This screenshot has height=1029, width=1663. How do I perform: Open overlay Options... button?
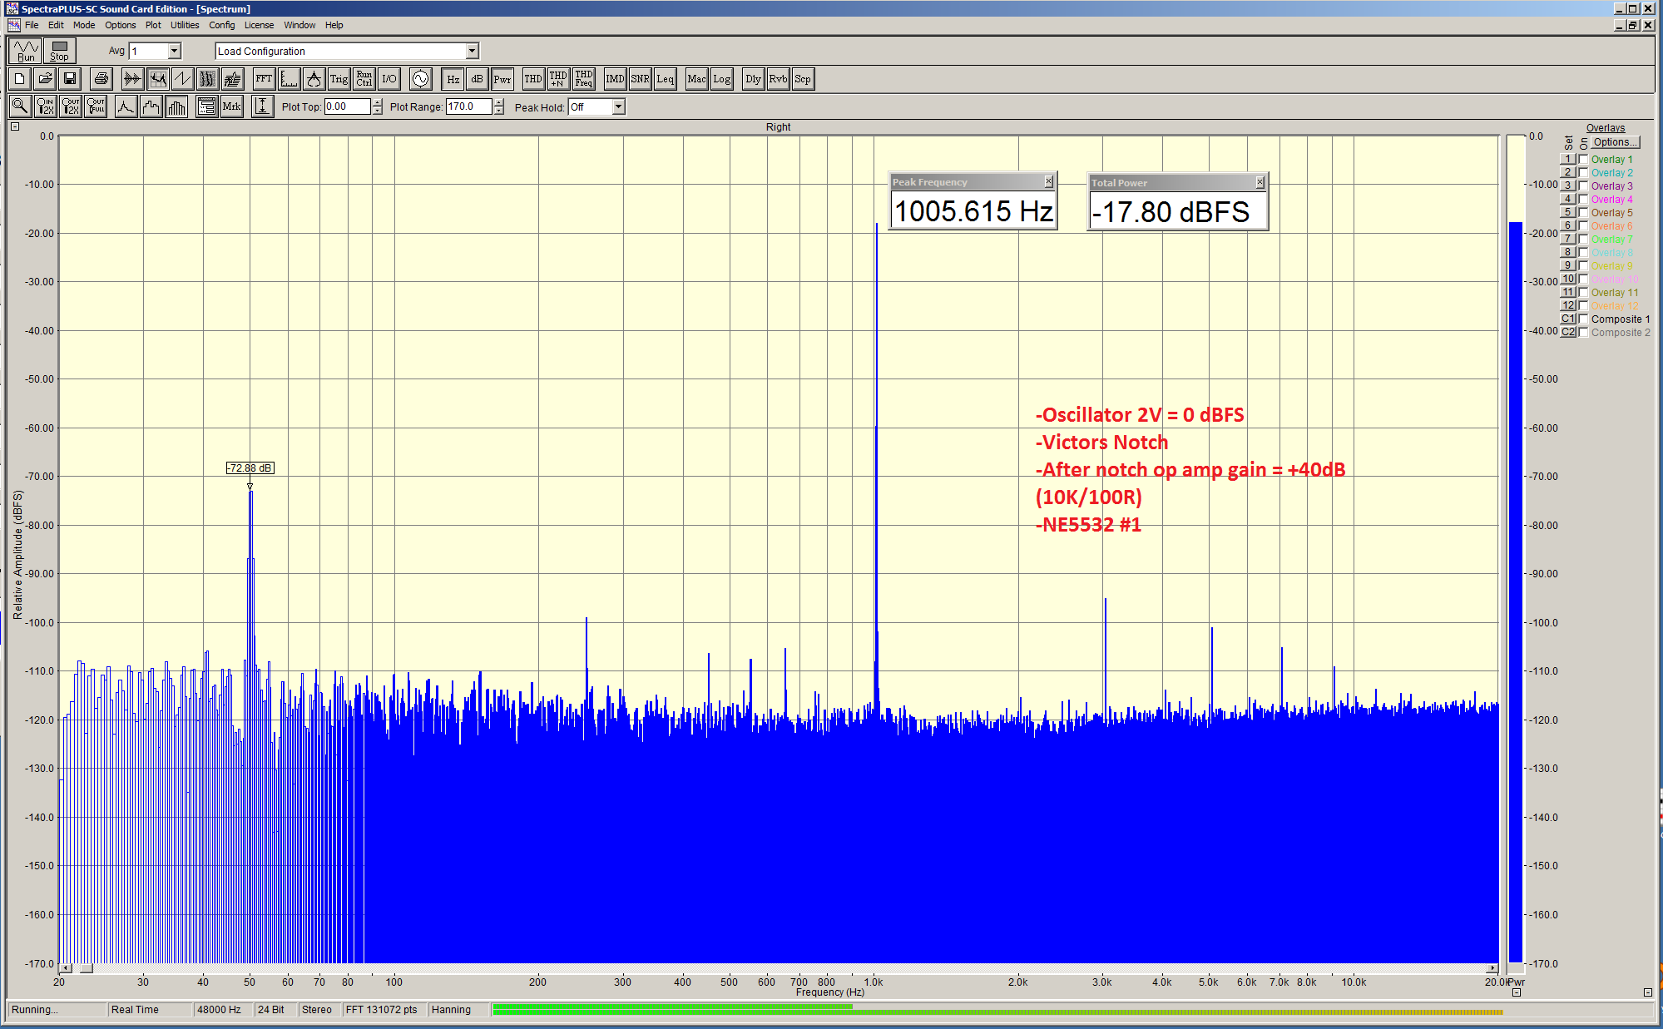[1615, 142]
